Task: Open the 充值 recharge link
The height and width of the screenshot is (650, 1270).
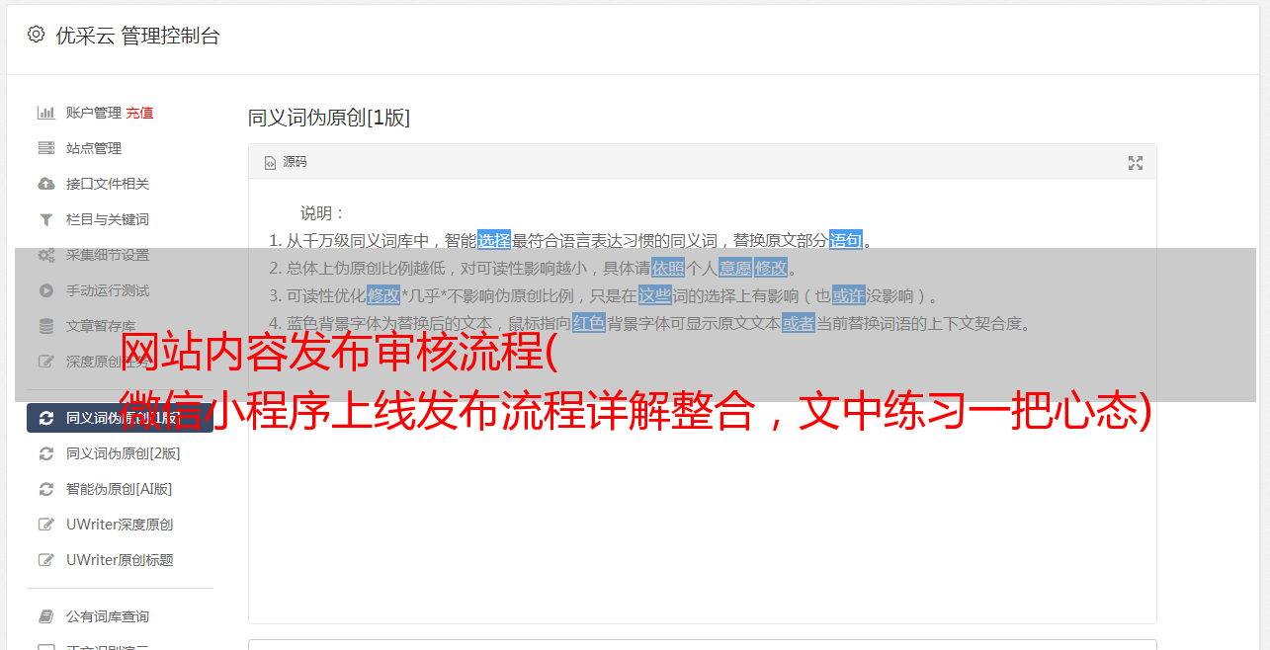Action: (x=139, y=113)
